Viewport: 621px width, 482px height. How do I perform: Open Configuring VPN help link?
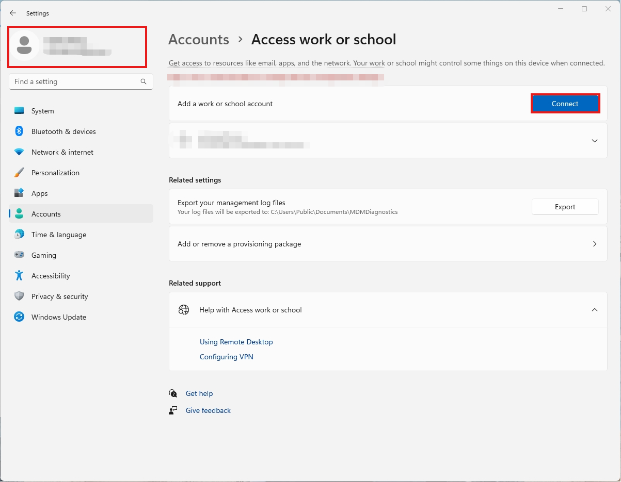tap(227, 357)
